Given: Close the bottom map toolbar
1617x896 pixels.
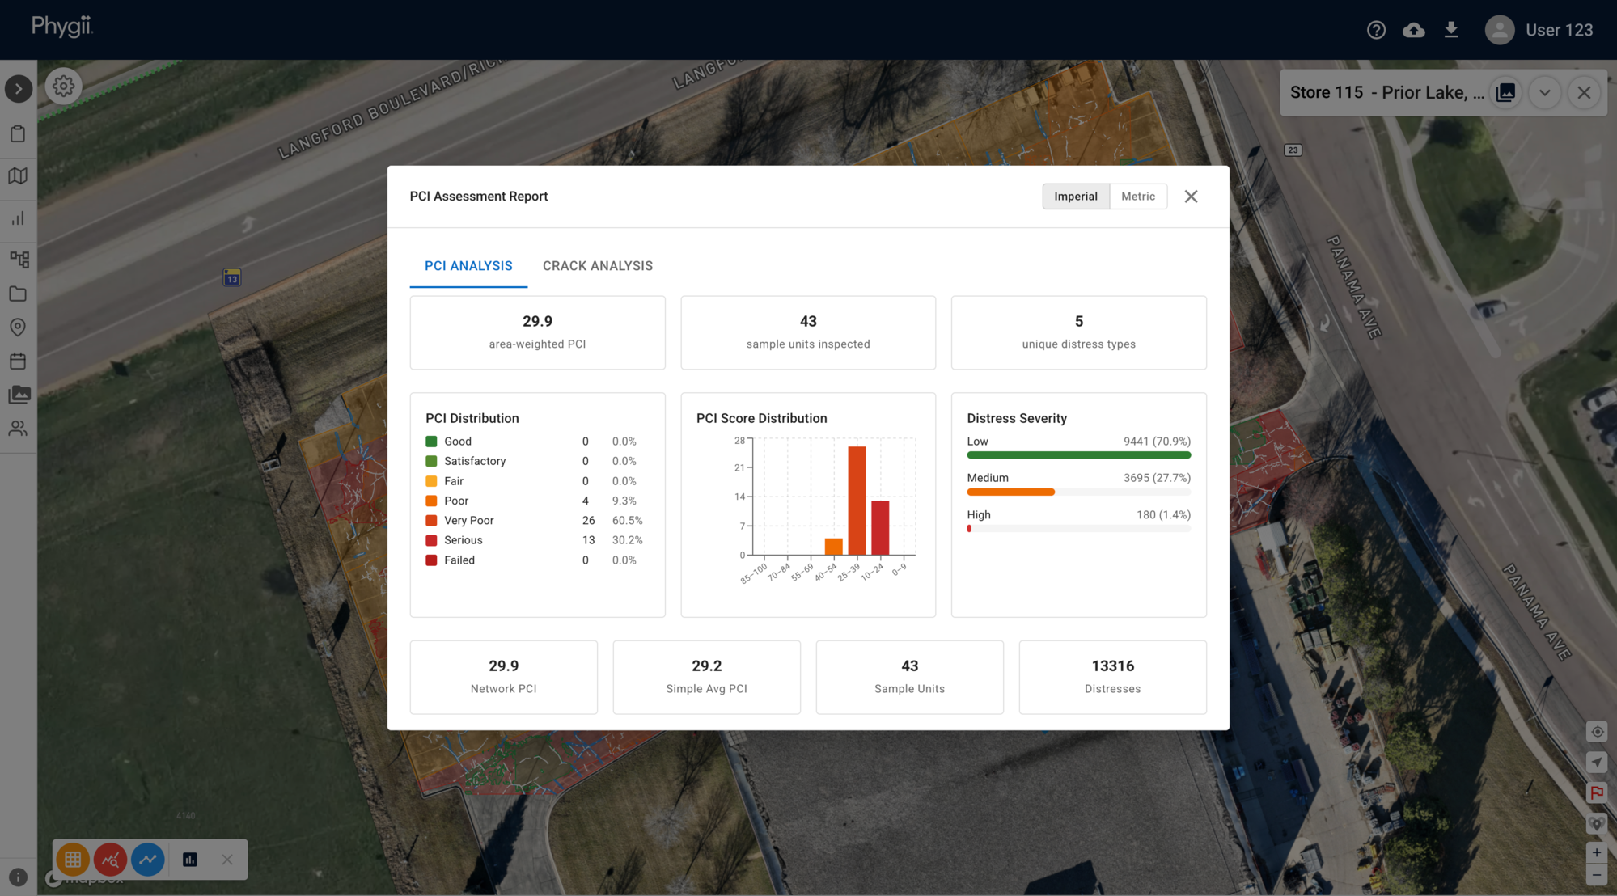Looking at the screenshot, I should coord(227,860).
